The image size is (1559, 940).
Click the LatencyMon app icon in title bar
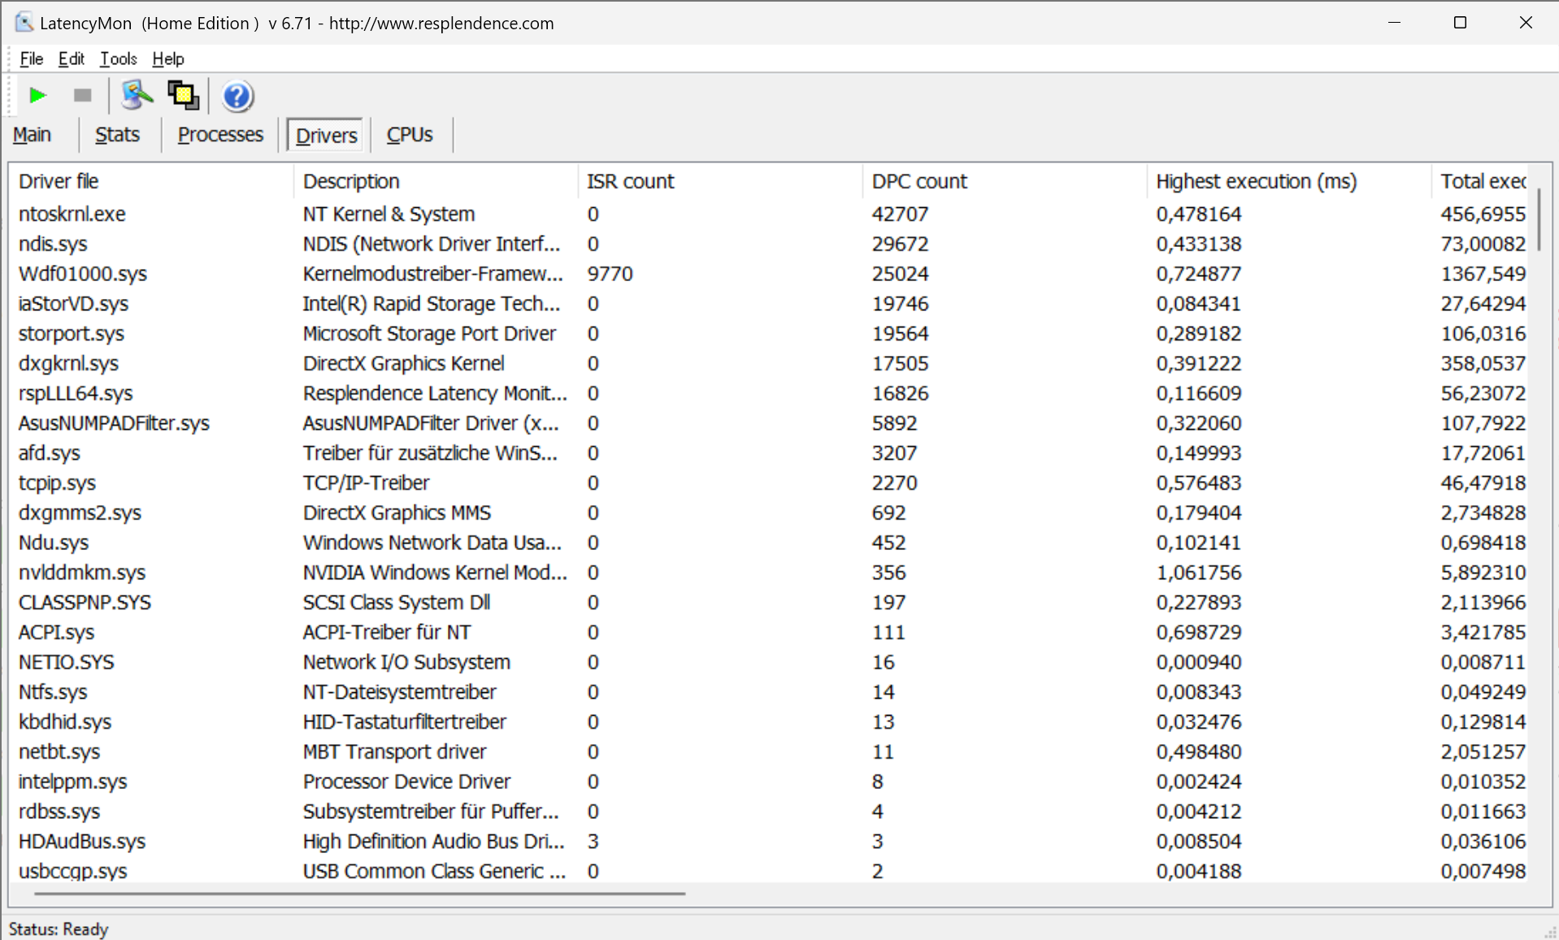pyautogui.click(x=24, y=23)
